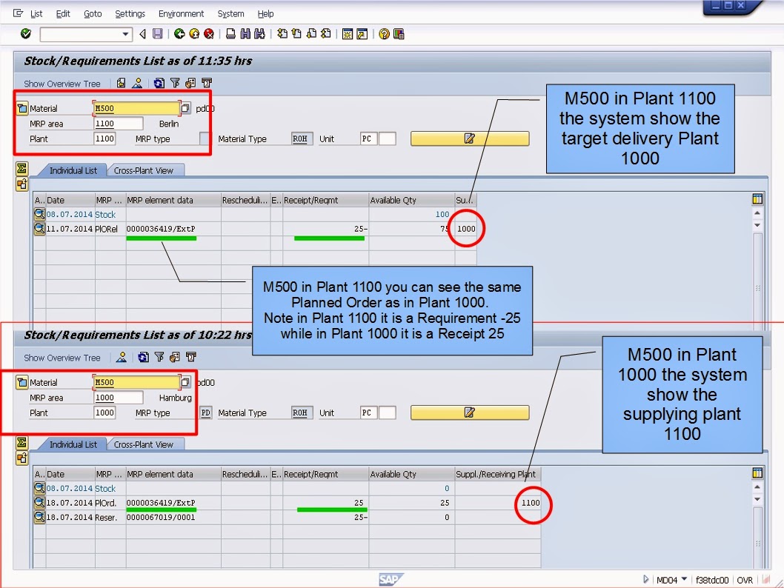Click the sigma totals icon in 10:22 list
This screenshot has width=784, height=588.
(x=21, y=443)
